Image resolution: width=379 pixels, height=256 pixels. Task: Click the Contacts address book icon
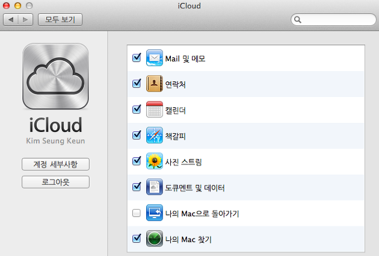coord(154,84)
